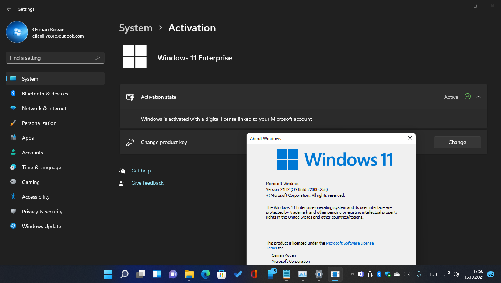Click the digital license activation message

click(x=227, y=119)
